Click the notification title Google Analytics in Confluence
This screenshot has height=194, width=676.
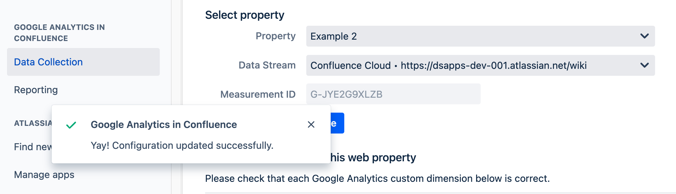(164, 124)
